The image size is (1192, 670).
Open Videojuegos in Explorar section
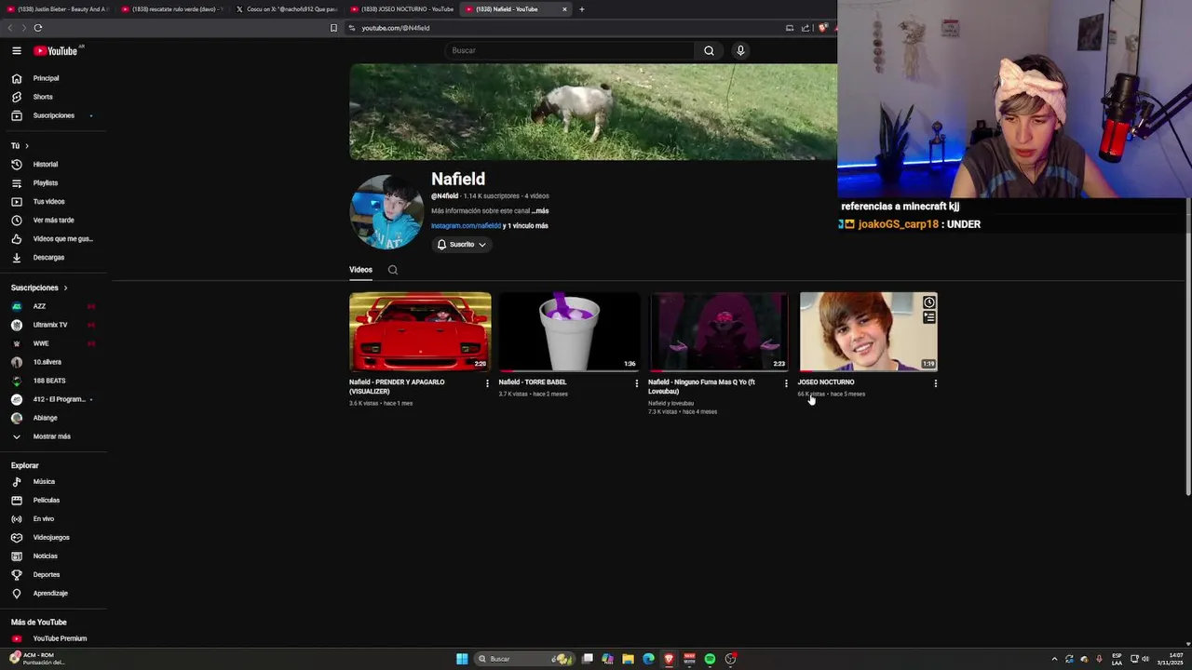click(51, 538)
